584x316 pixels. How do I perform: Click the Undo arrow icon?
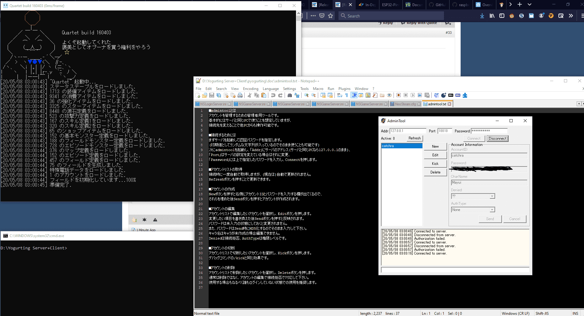click(273, 95)
